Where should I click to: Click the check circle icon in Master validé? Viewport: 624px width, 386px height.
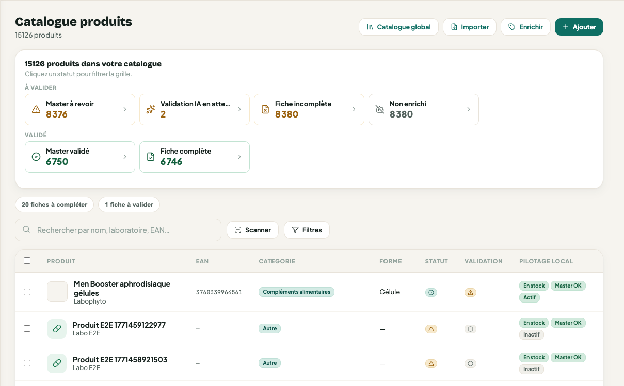[x=36, y=157]
